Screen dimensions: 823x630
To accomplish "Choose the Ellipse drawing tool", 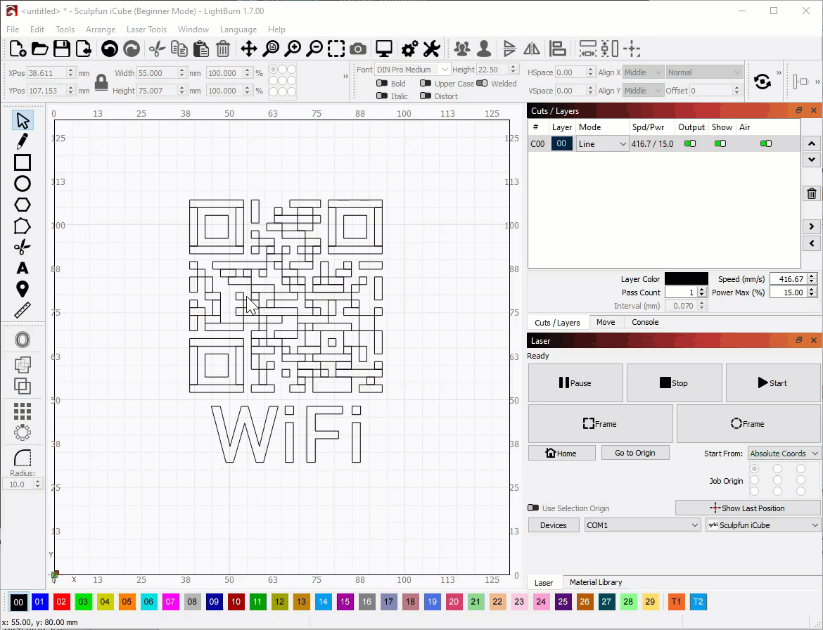I will coord(23,184).
